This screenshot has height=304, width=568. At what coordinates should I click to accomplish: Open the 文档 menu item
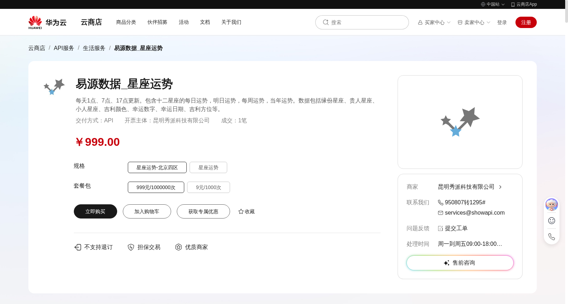[x=205, y=22]
